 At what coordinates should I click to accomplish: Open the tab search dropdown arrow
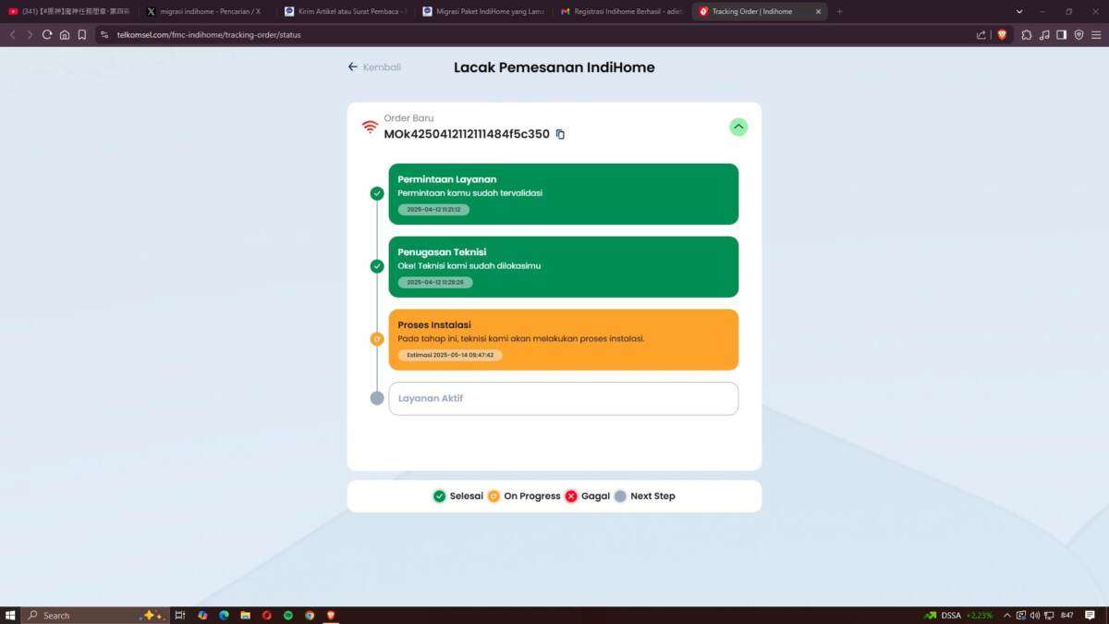[x=1019, y=11]
